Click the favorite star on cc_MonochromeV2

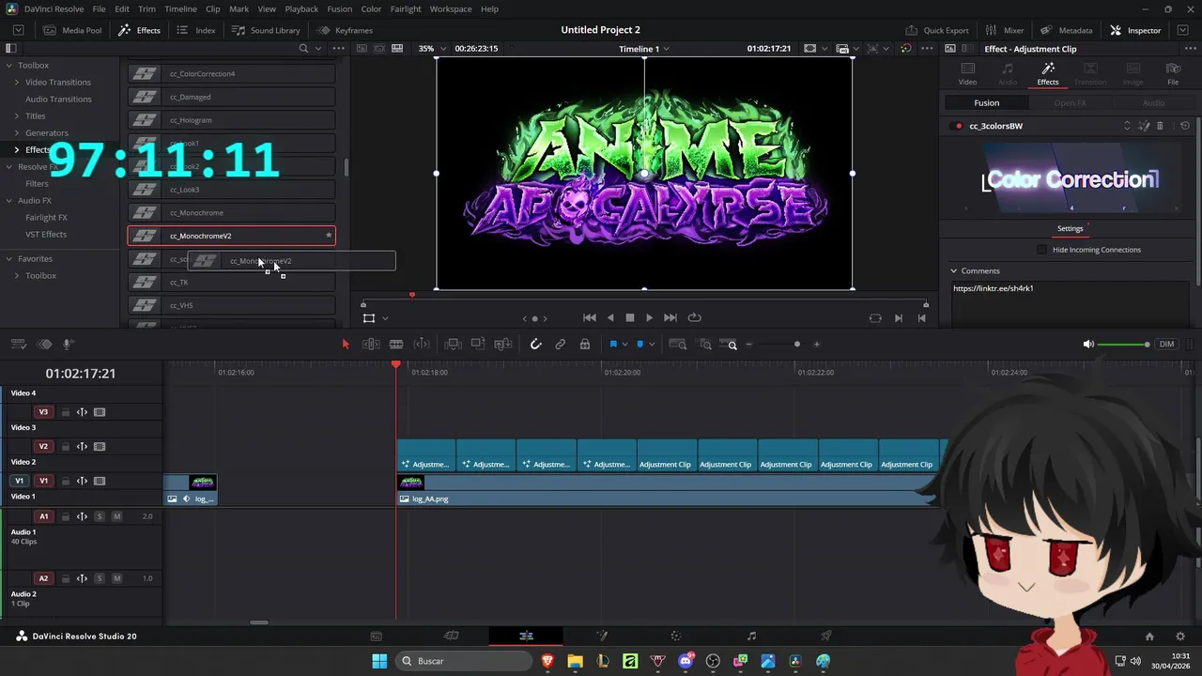[329, 236]
